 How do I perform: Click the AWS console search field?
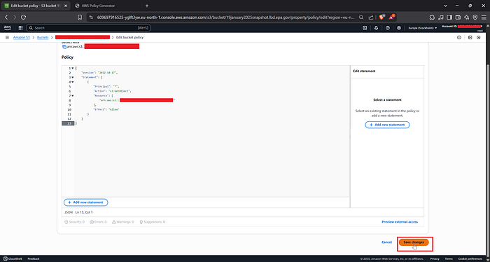[88, 28]
